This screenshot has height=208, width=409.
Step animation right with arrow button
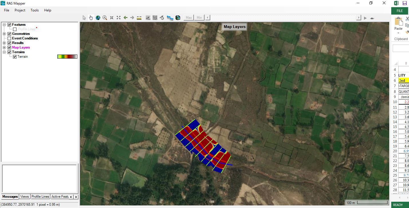point(358,18)
